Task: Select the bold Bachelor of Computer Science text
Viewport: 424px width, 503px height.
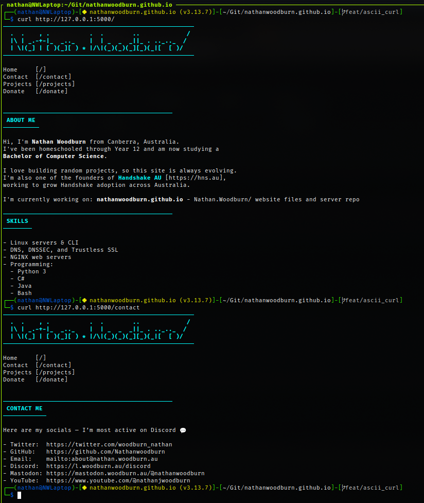Action: point(55,156)
